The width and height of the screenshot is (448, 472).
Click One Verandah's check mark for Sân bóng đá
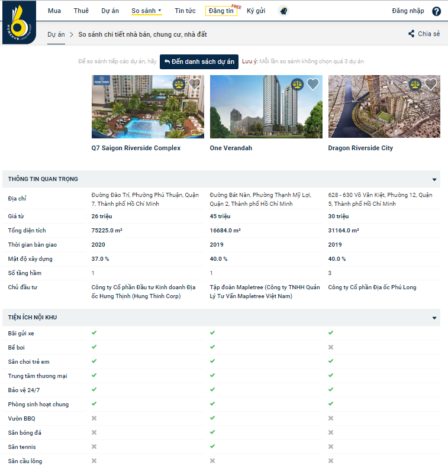(212, 432)
